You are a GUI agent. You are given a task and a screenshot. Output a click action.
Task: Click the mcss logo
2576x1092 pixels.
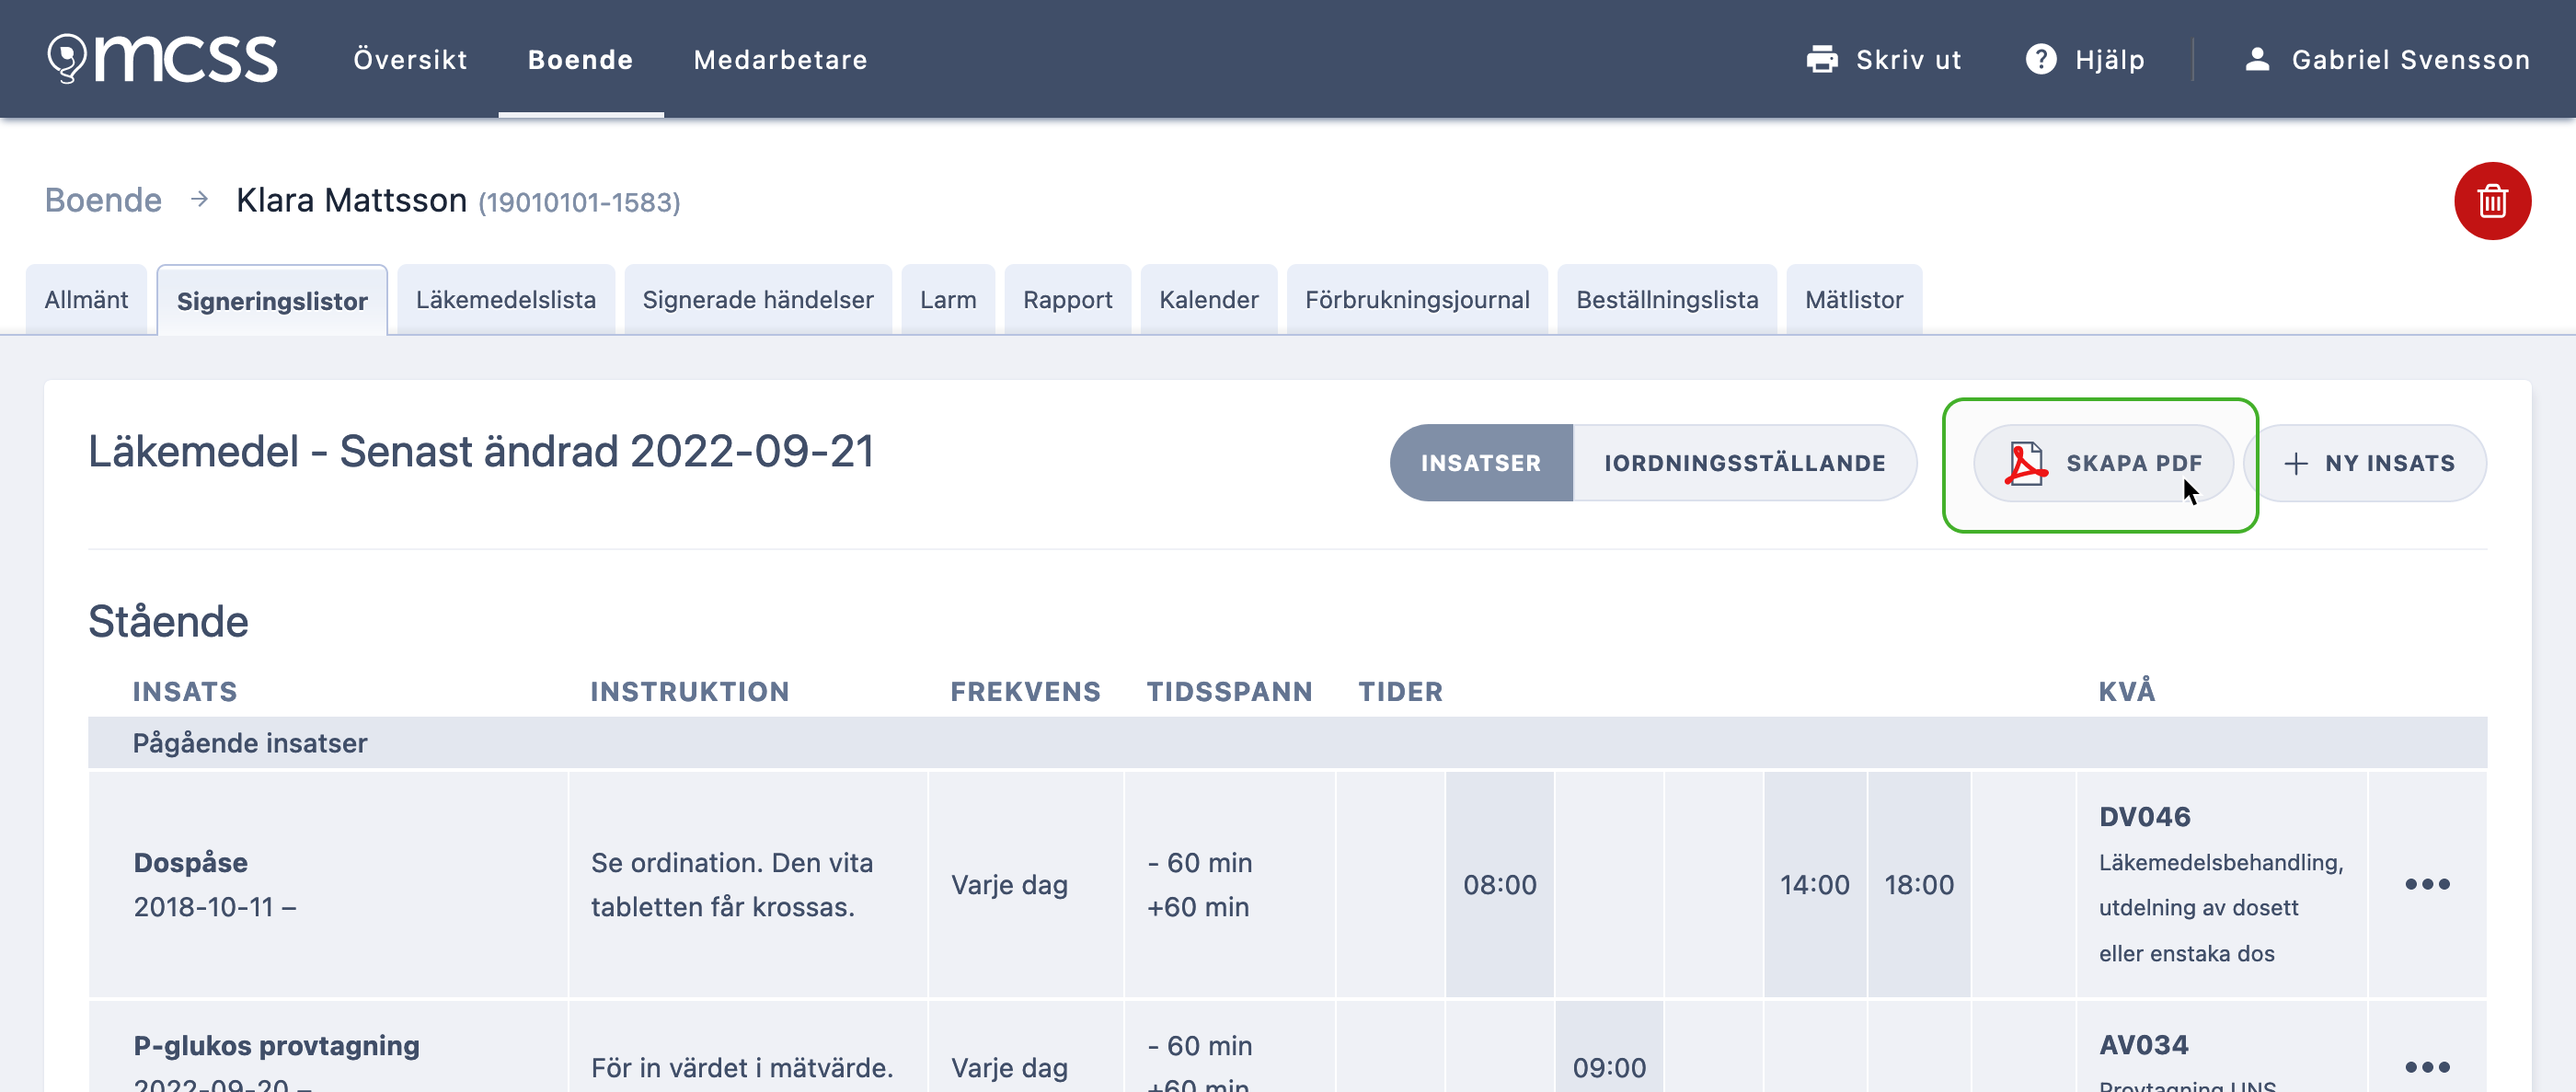pyautogui.click(x=162, y=59)
